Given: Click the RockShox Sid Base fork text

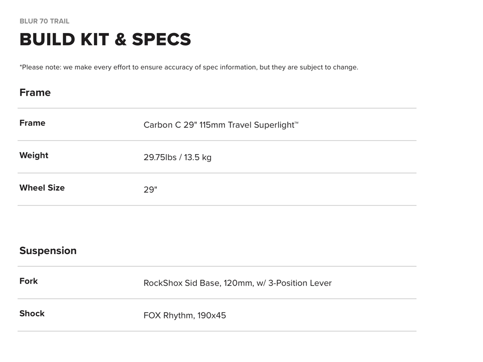Looking at the screenshot, I should tap(182, 283).
